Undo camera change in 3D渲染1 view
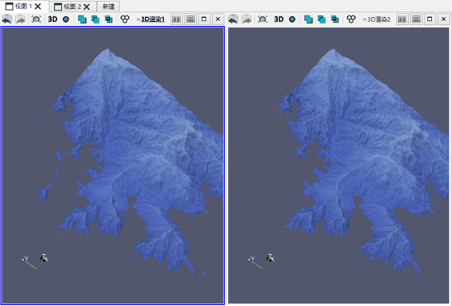The width and height of the screenshot is (452, 306). coord(7,19)
